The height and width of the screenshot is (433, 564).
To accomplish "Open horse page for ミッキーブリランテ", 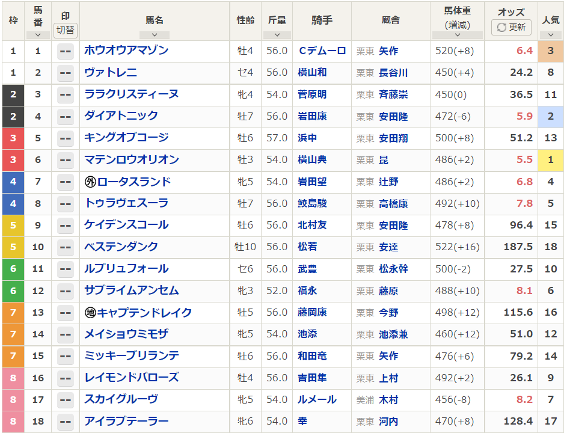I will click(131, 355).
